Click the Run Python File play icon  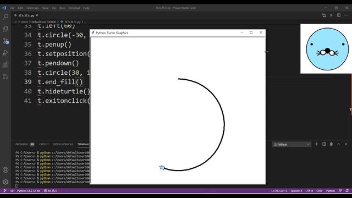(331, 15)
